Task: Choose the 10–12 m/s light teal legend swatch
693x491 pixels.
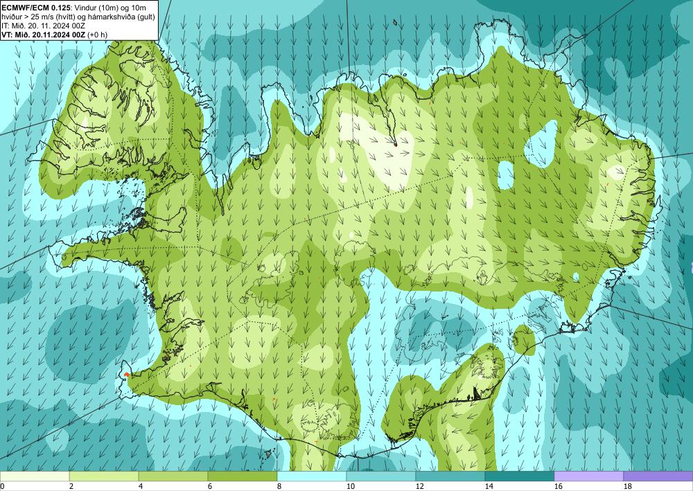Action: (x=381, y=476)
